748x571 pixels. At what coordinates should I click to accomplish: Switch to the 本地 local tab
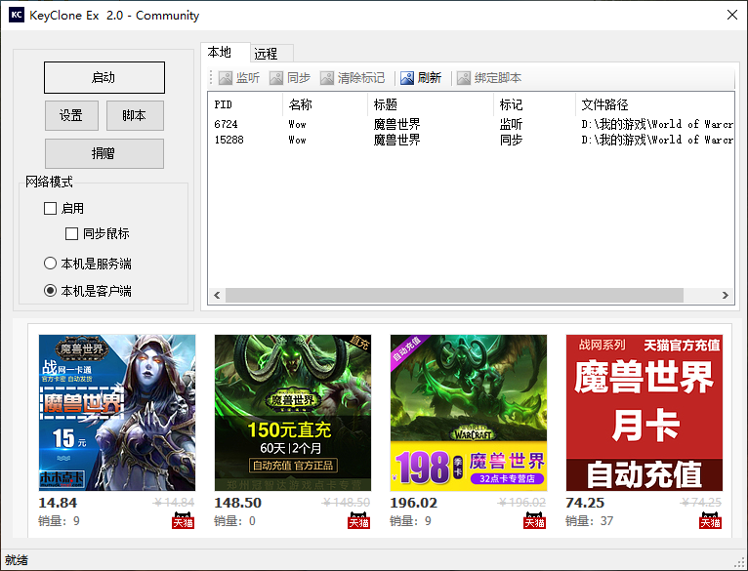226,52
